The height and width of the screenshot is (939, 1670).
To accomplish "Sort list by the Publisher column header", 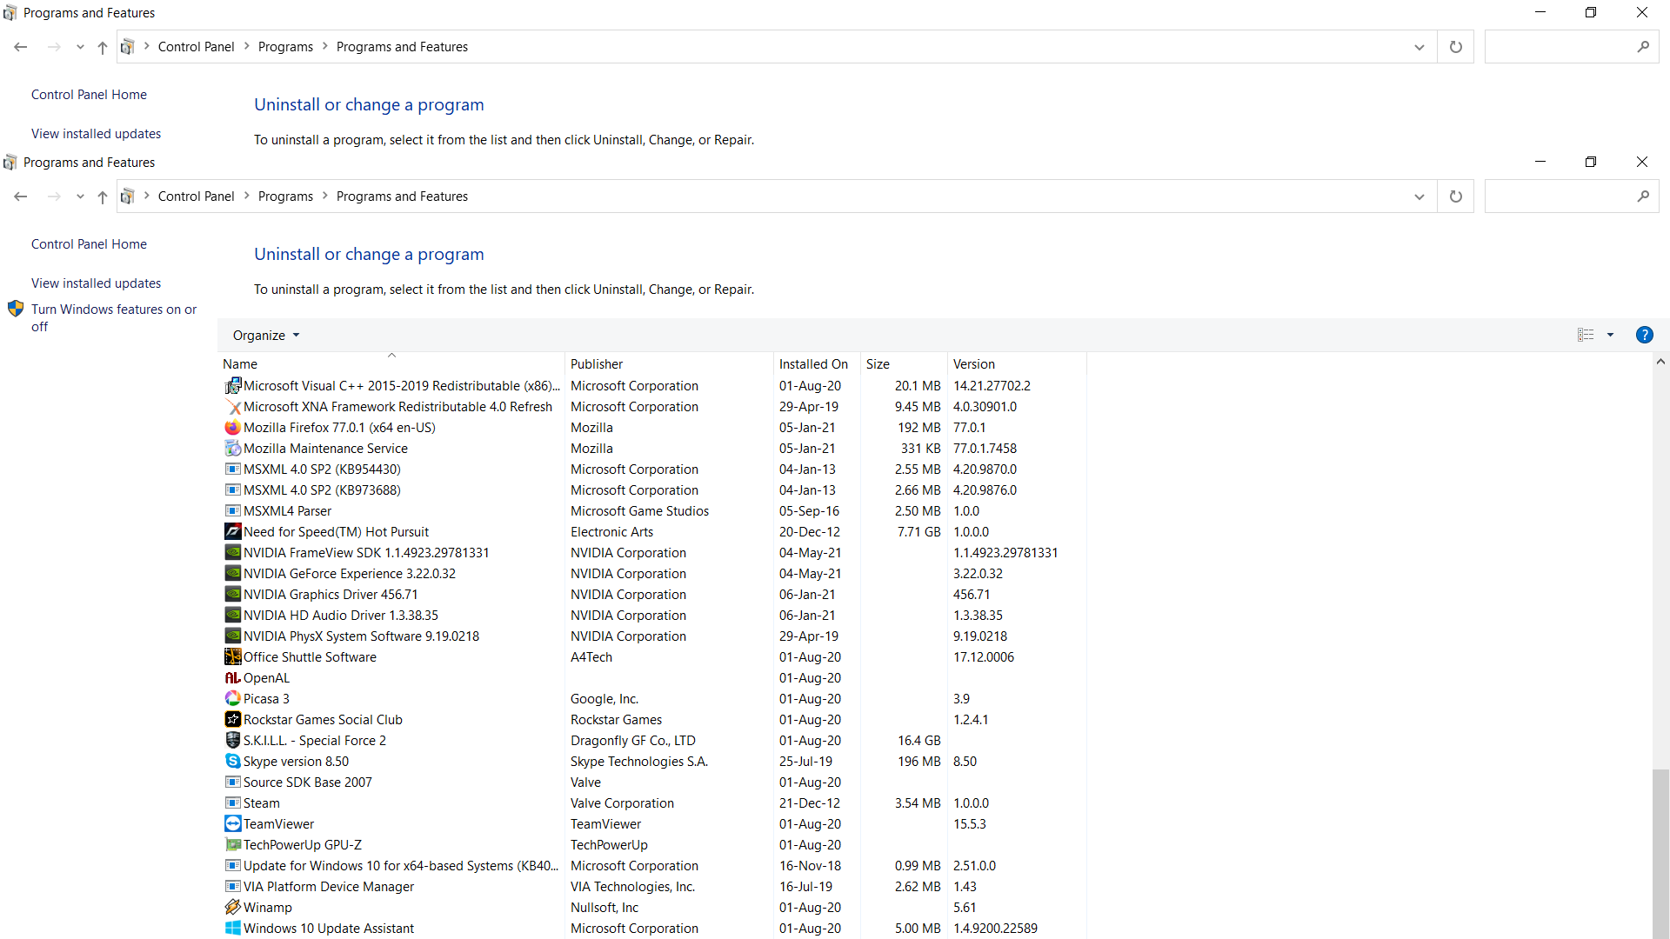I will [597, 364].
